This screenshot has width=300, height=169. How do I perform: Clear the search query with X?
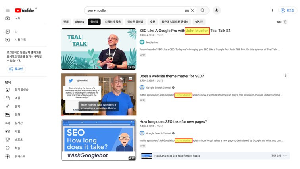click(x=193, y=10)
